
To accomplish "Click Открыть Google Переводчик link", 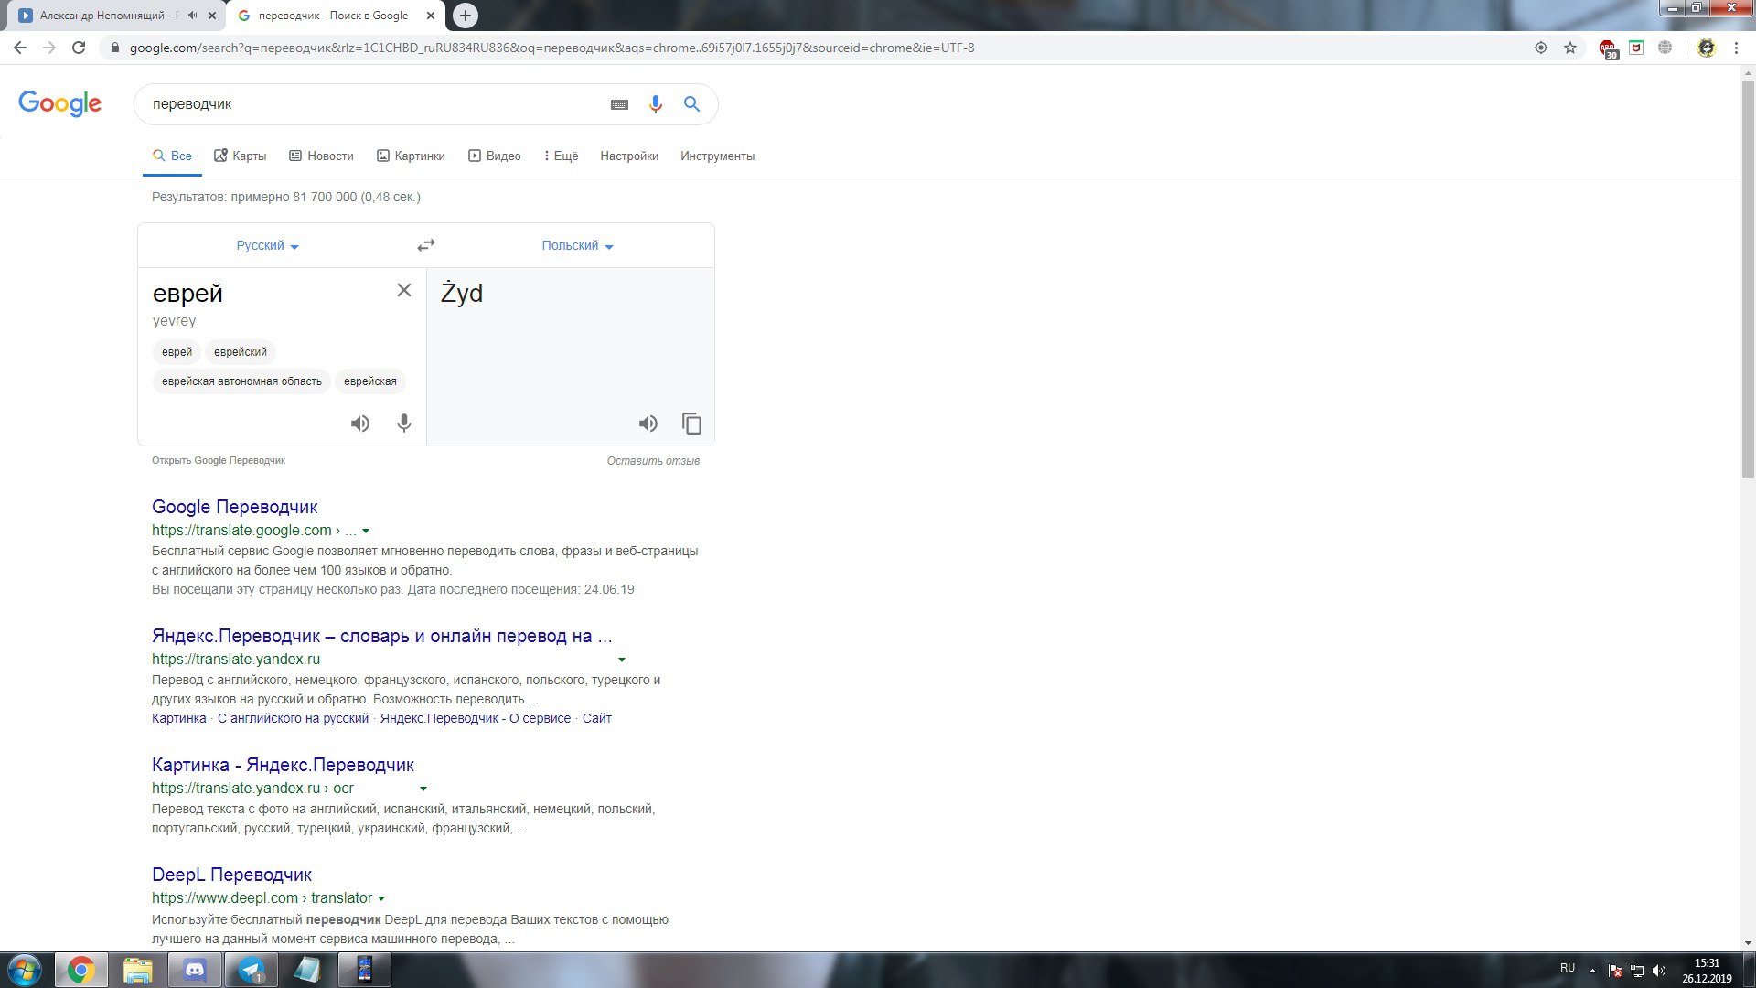I will pos(219,460).
